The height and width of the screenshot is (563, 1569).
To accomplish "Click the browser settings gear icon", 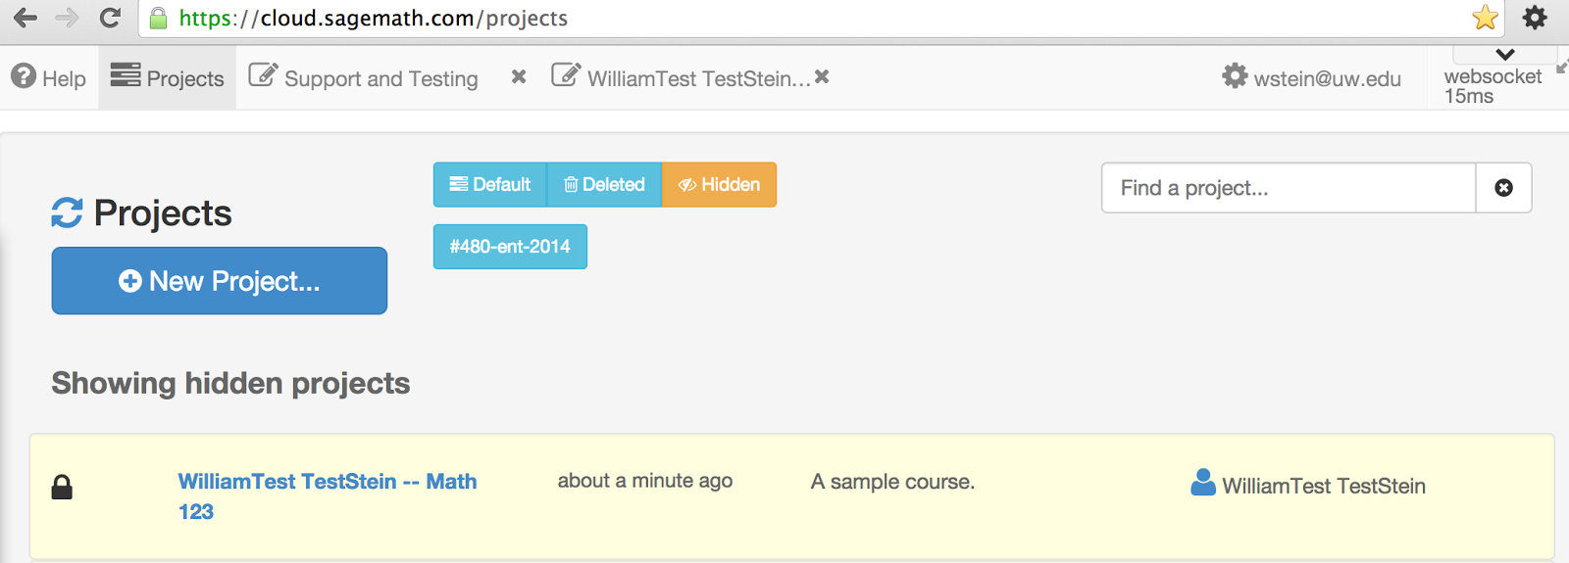I will click(1535, 18).
